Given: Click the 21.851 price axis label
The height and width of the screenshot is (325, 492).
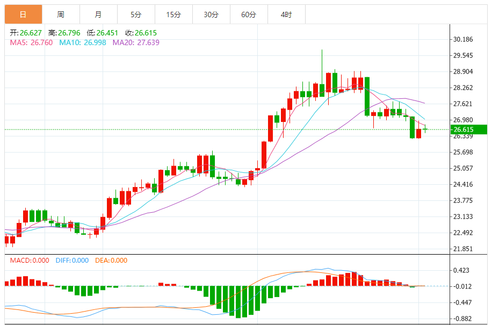Looking at the screenshot, I should tap(463, 249).
